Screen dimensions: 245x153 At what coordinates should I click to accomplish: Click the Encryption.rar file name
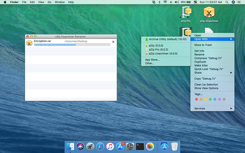pyautogui.click(x=42, y=41)
